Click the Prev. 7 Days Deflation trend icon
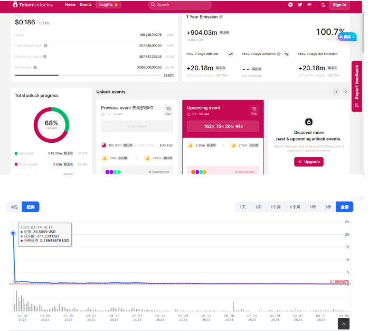 click(x=286, y=54)
